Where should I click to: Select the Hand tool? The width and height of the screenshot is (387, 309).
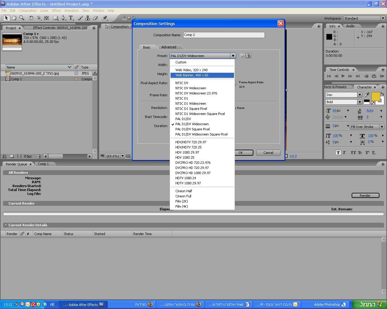pos(14,18)
